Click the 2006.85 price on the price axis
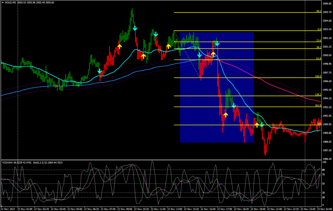Viewport: 333px width, 211px height. [x=327, y=4]
